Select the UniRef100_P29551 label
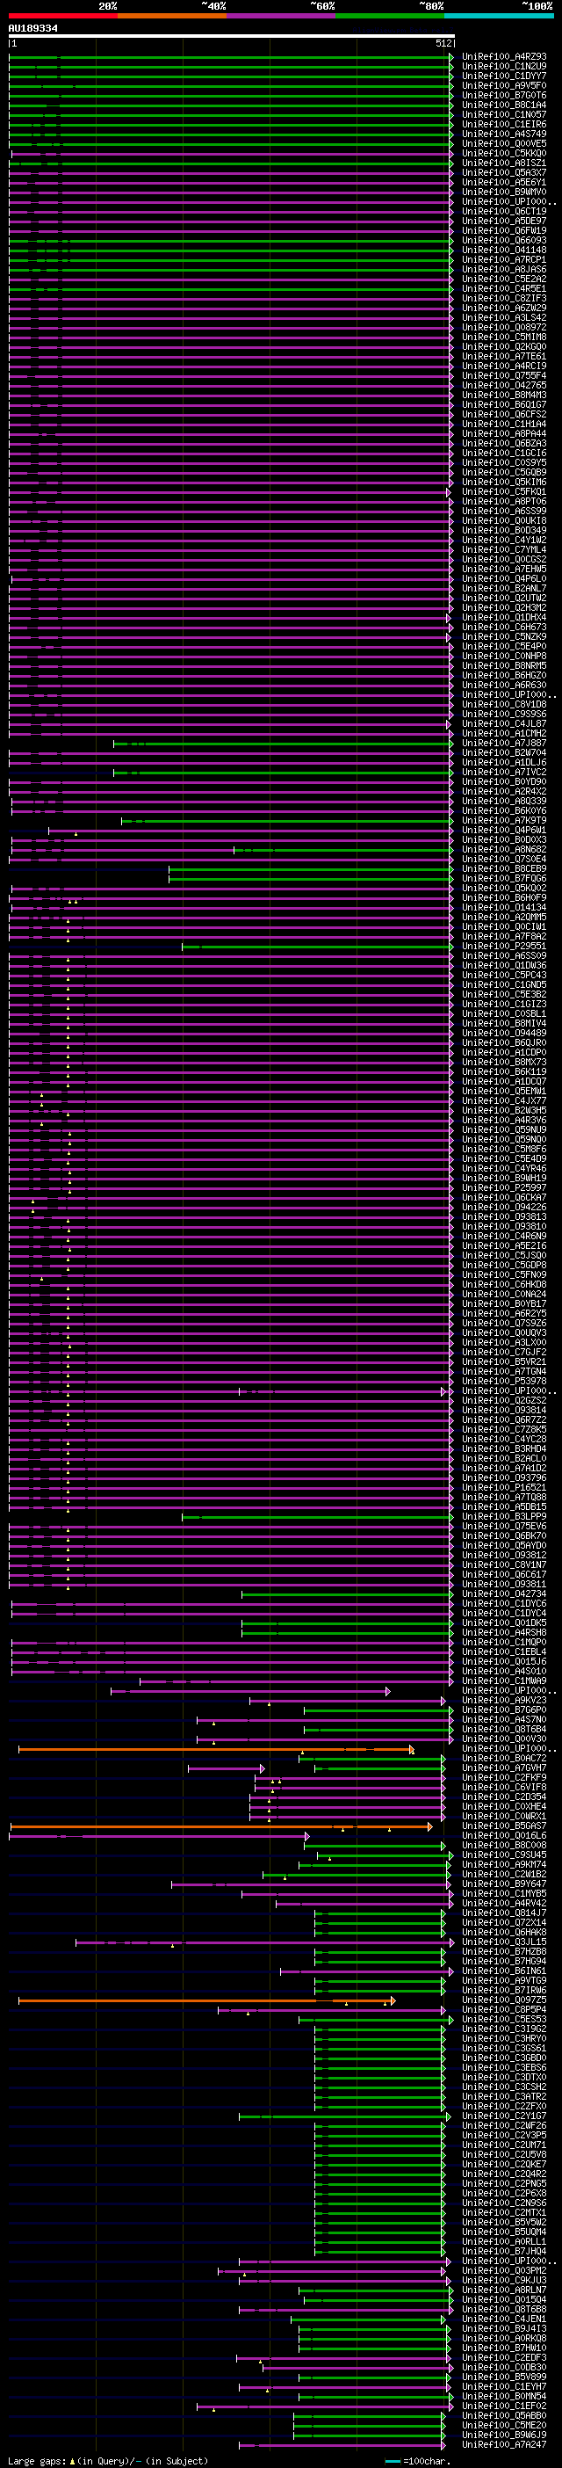The width and height of the screenshot is (562, 2468). (x=505, y=947)
